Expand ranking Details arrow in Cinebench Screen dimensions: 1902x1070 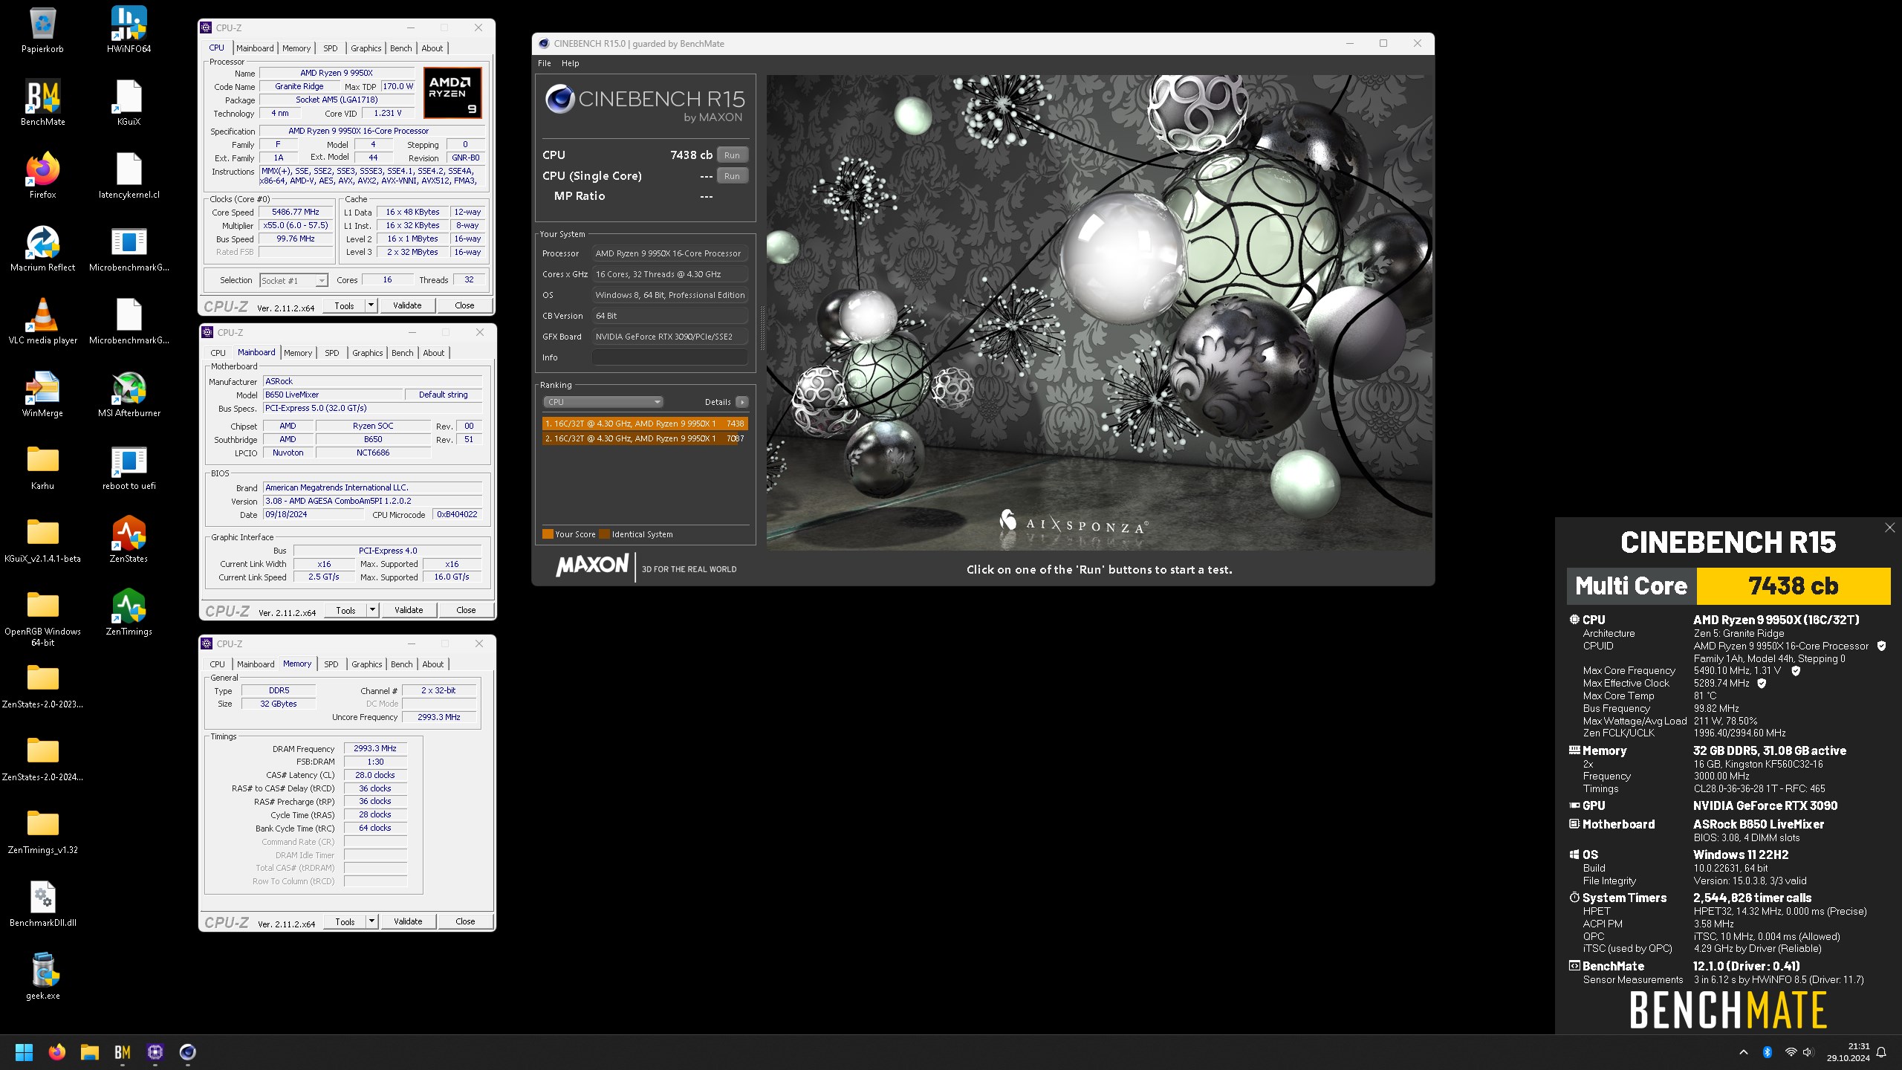click(741, 402)
